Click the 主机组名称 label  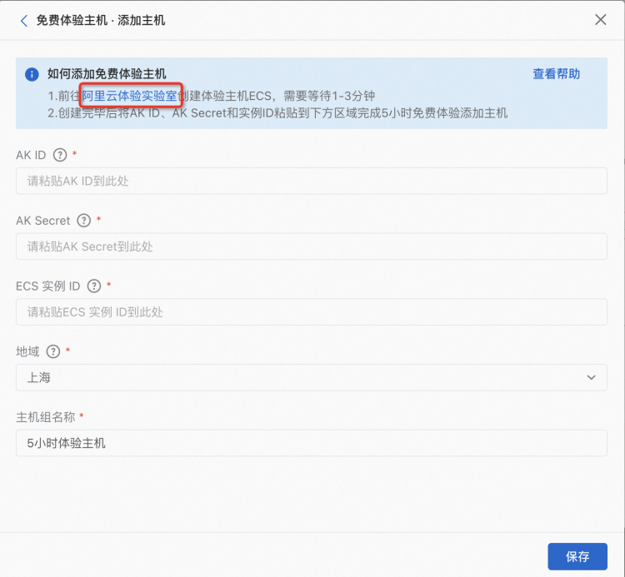[x=46, y=417]
